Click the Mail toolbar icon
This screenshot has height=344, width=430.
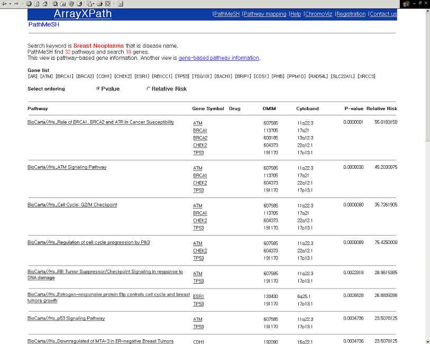(90, 4)
